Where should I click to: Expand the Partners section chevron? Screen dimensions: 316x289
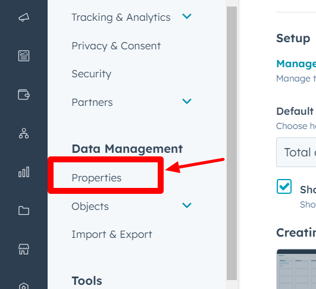pos(187,101)
